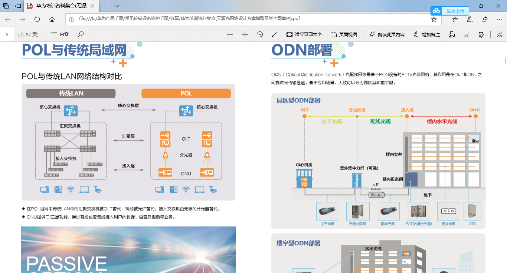The image size is (507, 273).
Task: Click the 汇聚层 label in the diagram
Action: (128, 136)
